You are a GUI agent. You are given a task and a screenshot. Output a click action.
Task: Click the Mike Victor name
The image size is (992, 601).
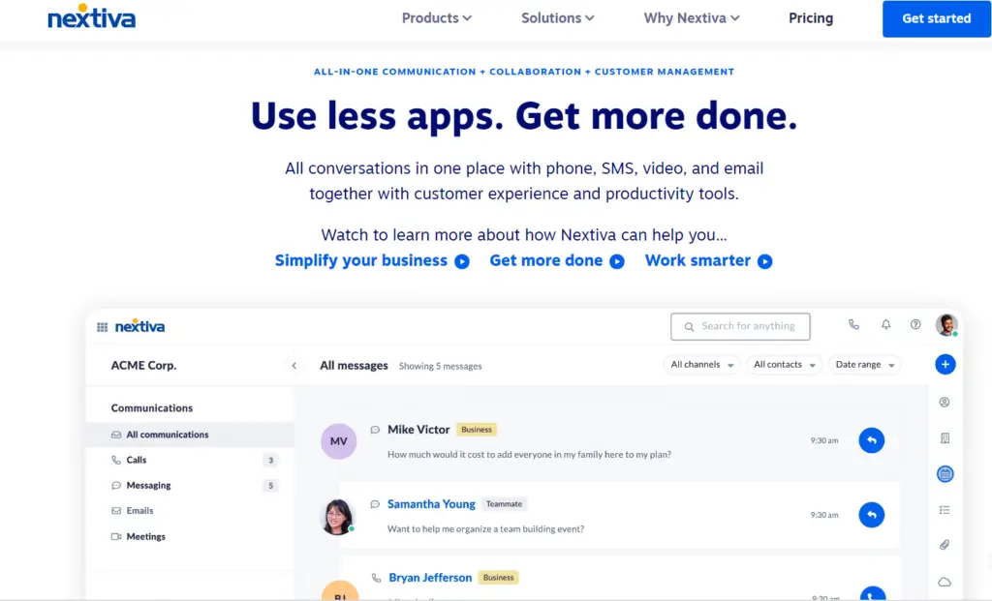[418, 429]
